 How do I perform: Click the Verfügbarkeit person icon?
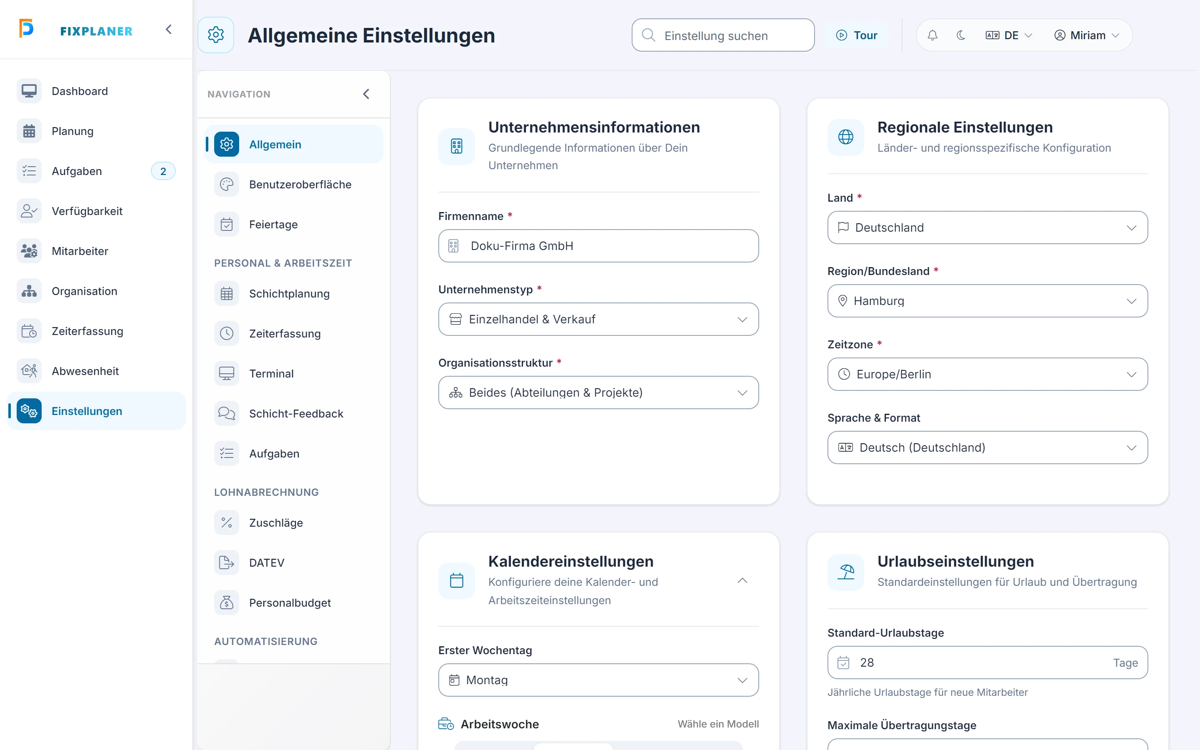29,211
